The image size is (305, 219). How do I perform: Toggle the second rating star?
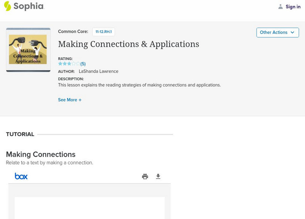64,63
